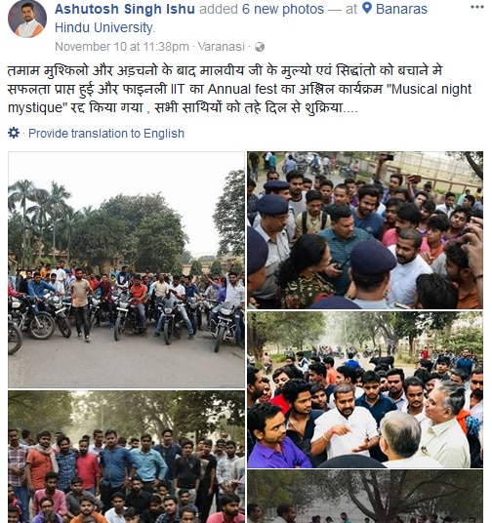Open the post options three-dot menu
492x523 pixels.
coord(476,8)
